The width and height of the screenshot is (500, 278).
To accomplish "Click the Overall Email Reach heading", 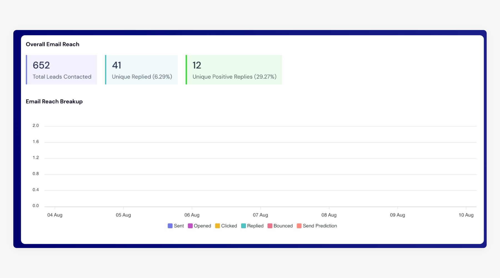I will [x=52, y=44].
